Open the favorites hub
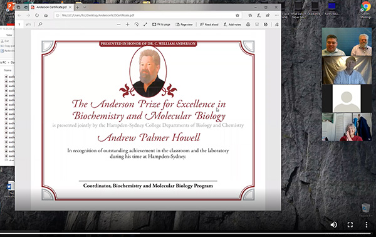376x237 pixels. tap(250, 15)
